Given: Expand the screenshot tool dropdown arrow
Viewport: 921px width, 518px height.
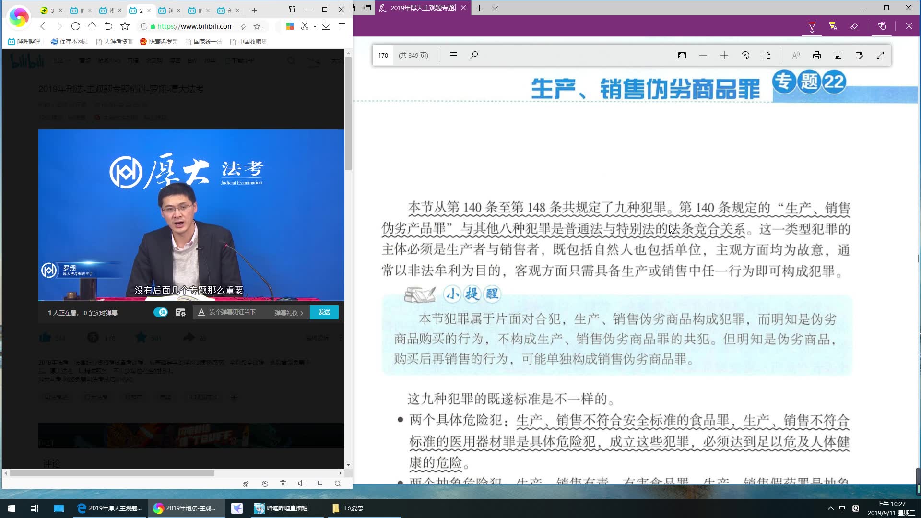Looking at the screenshot, I should coord(315,26).
